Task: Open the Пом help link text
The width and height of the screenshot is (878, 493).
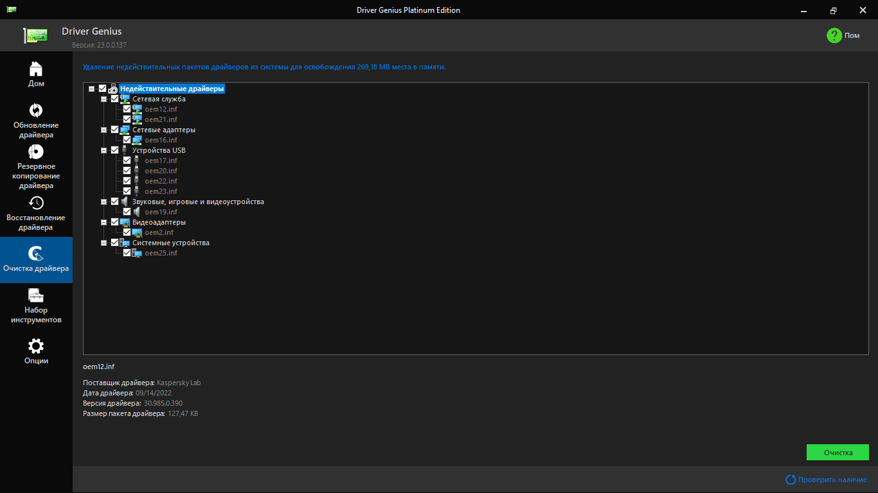Action: (x=852, y=35)
